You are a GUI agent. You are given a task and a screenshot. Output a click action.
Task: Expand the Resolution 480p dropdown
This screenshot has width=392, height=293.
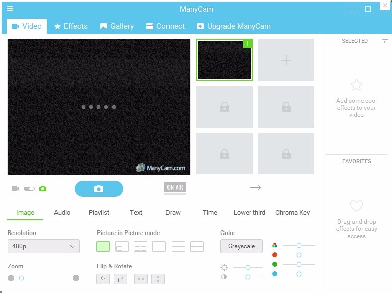[43, 246]
